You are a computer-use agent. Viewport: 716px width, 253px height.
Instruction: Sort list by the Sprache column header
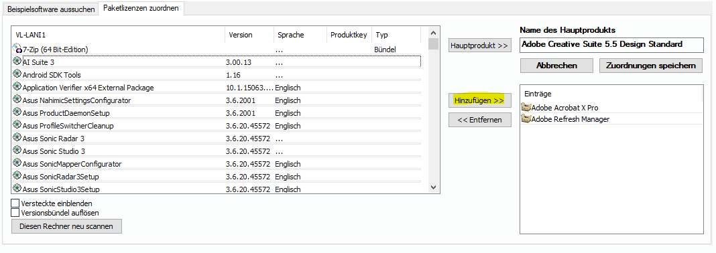pyautogui.click(x=300, y=35)
